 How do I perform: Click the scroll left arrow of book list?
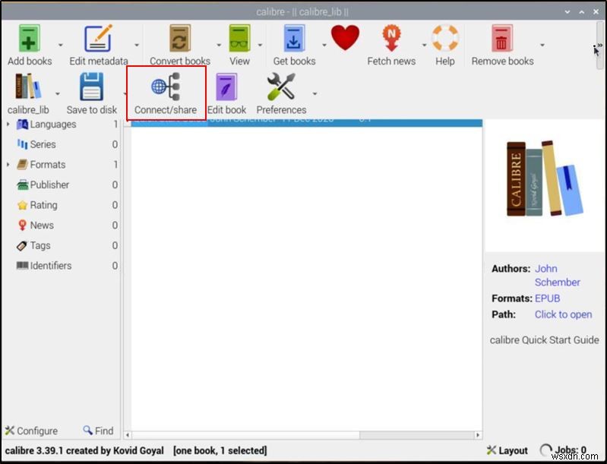128,435
